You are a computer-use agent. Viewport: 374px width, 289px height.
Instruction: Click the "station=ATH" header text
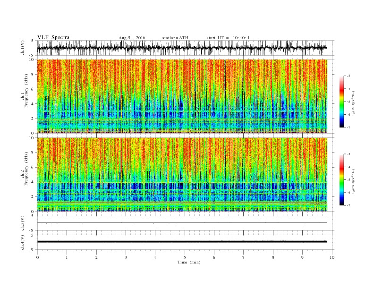pyautogui.click(x=175, y=38)
